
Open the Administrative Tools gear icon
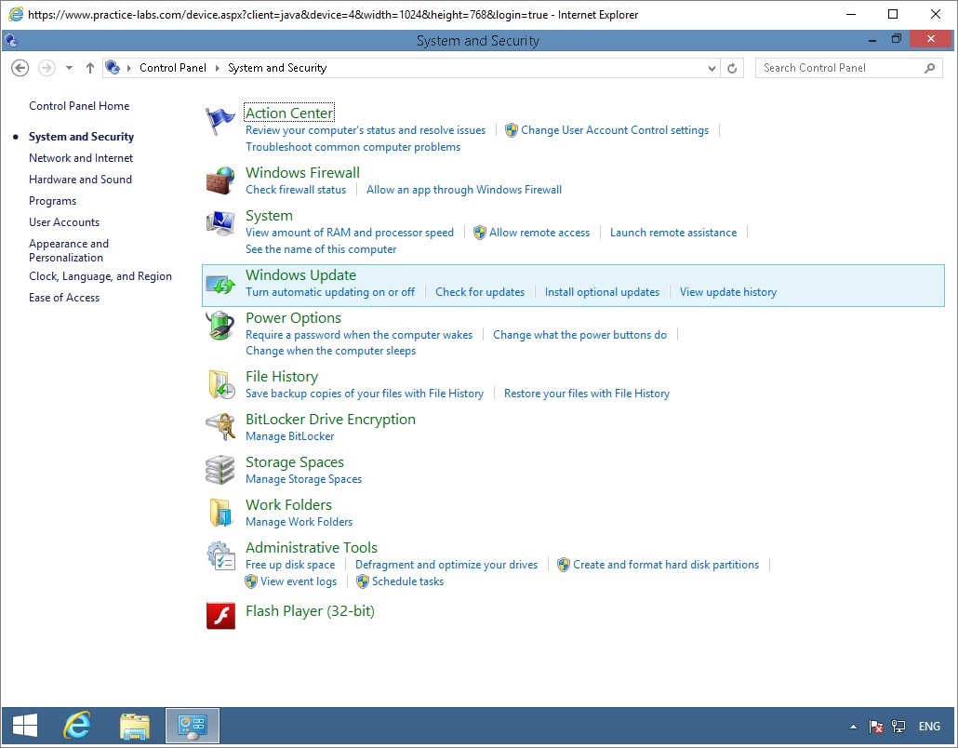pos(220,555)
